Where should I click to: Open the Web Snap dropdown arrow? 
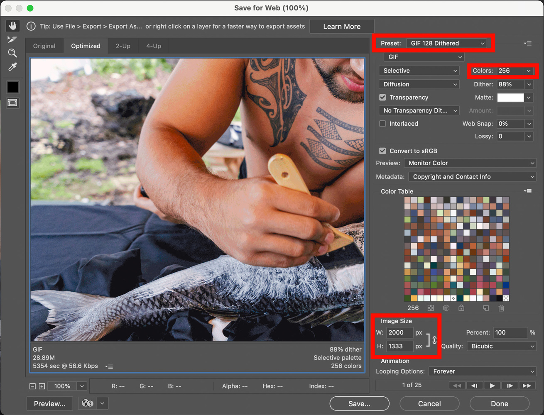[529, 124]
